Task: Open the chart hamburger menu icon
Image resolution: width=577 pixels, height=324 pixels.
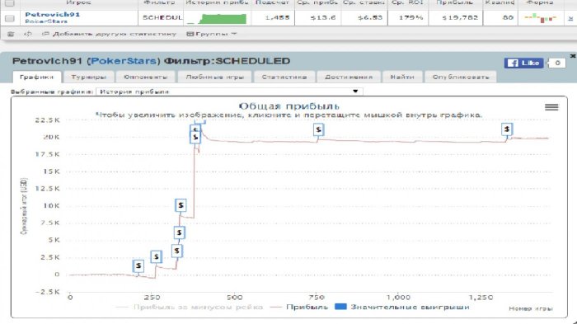Action: (x=551, y=107)
